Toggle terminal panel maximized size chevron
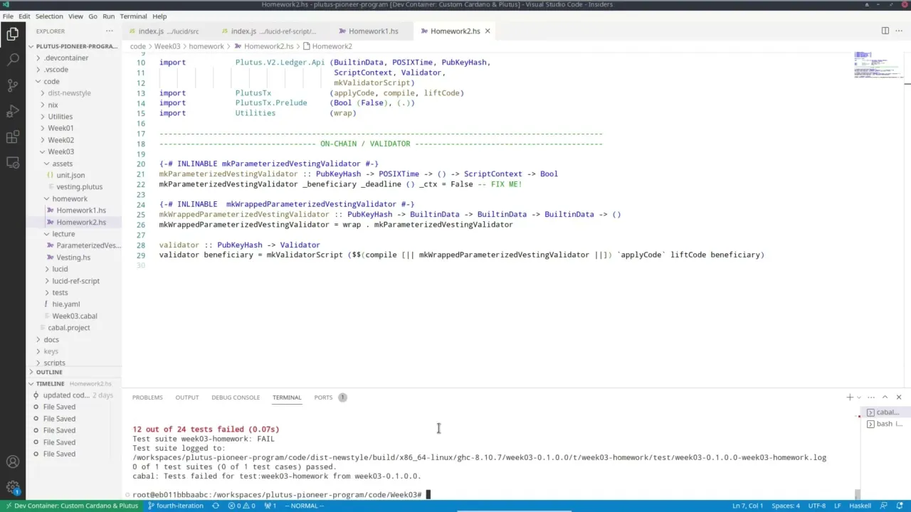Viewport: 911px width, 512px height. click(x=885, y=397)
